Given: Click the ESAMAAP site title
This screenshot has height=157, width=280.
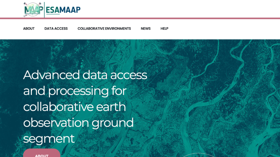Looking at the screenshot, I should coord(63,10).
